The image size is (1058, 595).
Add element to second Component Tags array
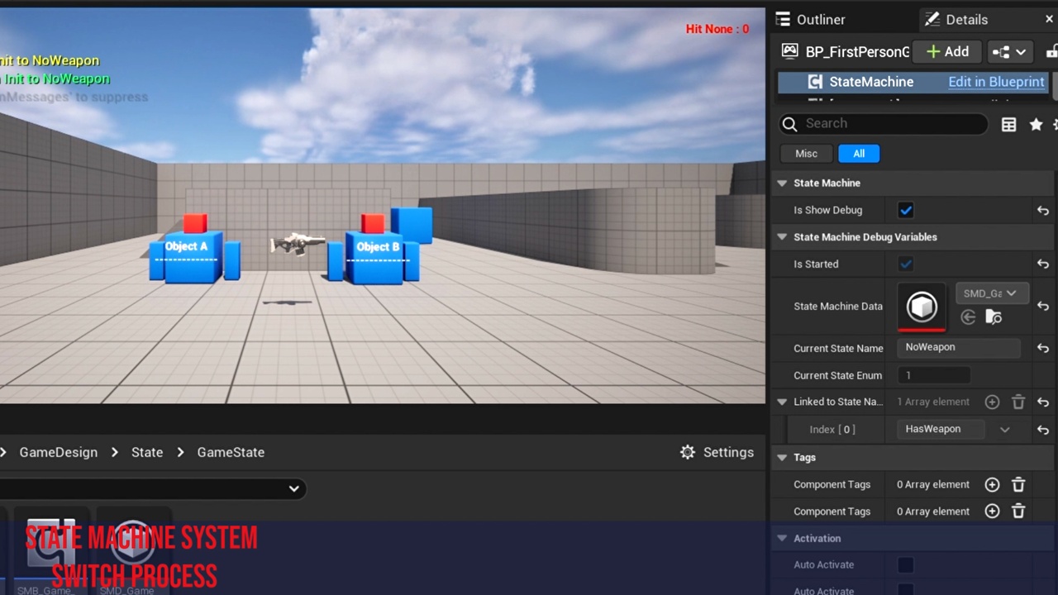992,512
